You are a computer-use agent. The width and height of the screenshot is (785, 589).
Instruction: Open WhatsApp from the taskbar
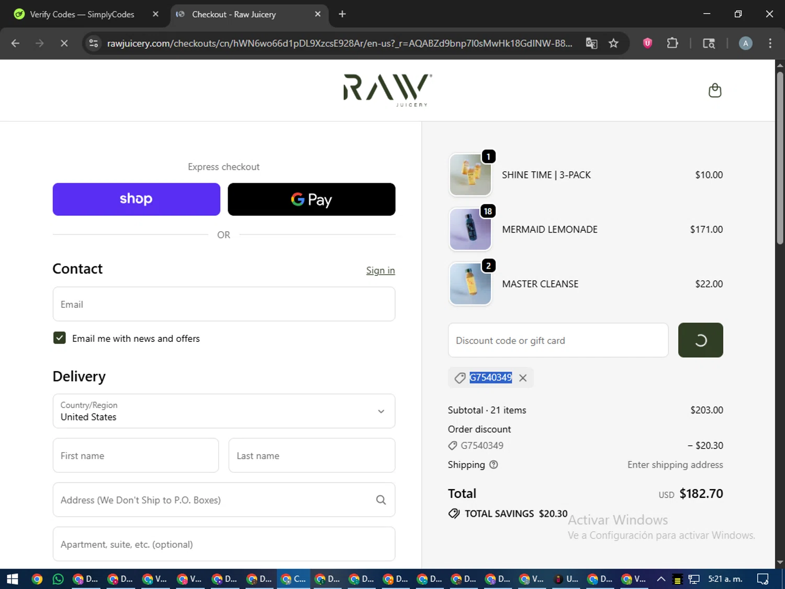tap(58, 579)
